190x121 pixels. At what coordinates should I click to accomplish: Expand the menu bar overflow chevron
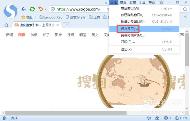106,2
